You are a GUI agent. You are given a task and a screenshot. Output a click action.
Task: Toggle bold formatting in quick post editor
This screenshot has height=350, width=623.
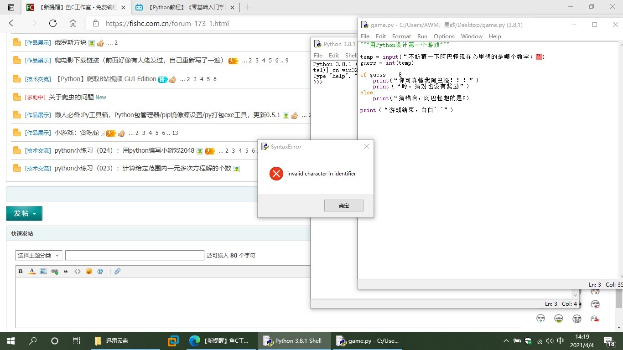[21, 271]
